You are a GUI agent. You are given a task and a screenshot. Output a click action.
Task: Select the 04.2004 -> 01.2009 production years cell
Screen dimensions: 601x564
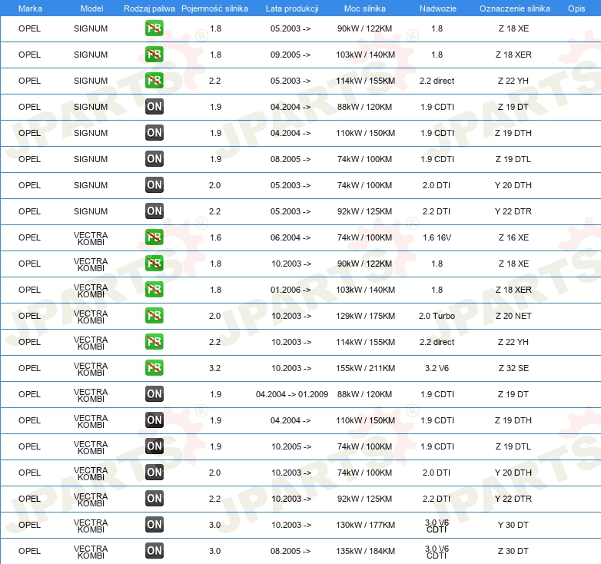click(x=292, y=394)
